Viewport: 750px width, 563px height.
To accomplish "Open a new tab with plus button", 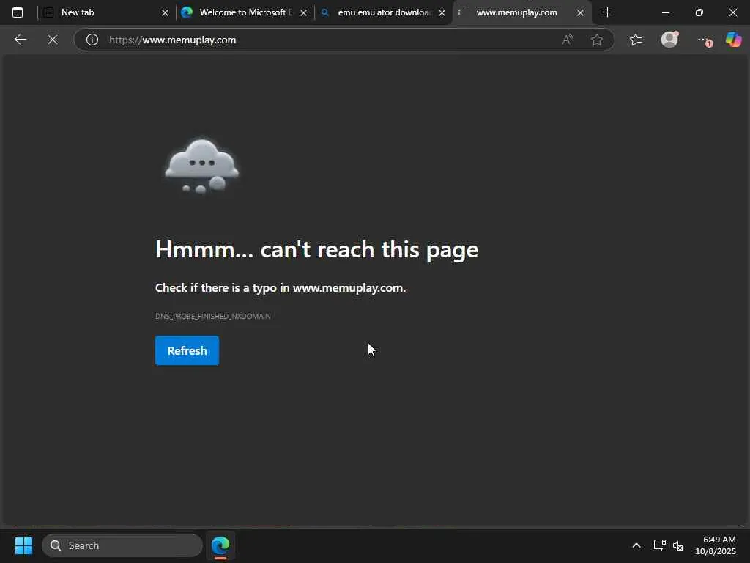I will tap(607, 12).
